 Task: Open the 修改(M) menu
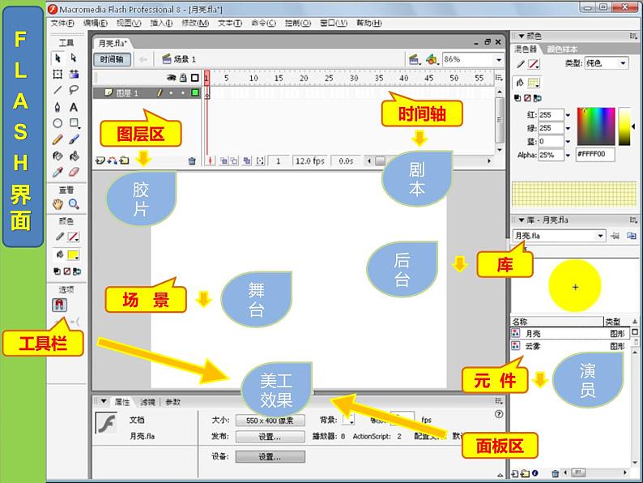[195, 23]
